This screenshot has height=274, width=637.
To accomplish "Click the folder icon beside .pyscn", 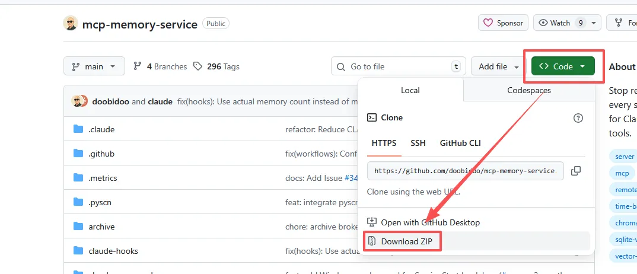I will (78, 202).
